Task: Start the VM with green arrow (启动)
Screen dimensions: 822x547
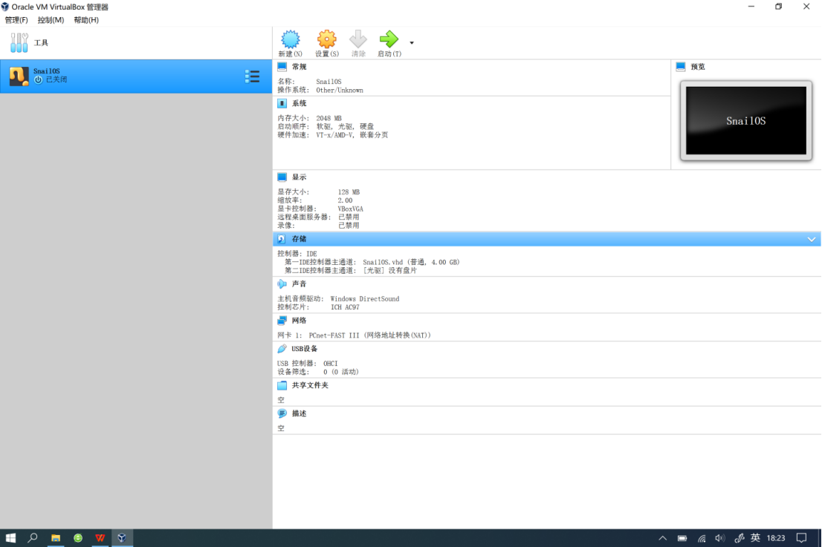Action: point(389,39)
